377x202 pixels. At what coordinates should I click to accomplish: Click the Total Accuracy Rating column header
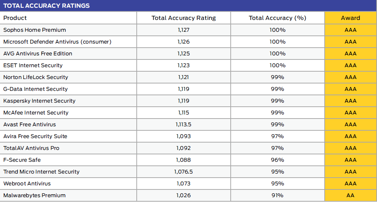(184, 18)
